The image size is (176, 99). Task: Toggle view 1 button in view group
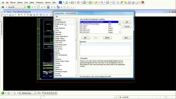(43, 93)
